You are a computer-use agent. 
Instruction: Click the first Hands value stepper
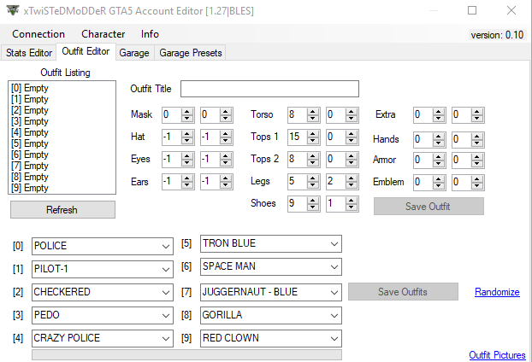(429, 139)
